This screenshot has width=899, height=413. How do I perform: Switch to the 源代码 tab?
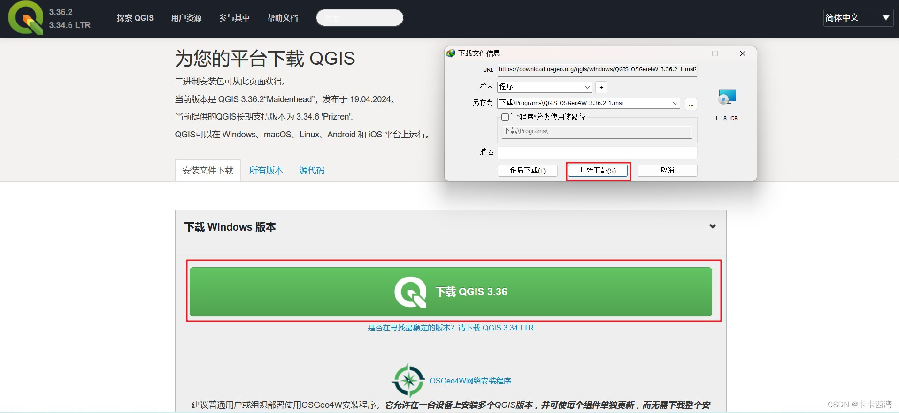click(x=312, y=171)
